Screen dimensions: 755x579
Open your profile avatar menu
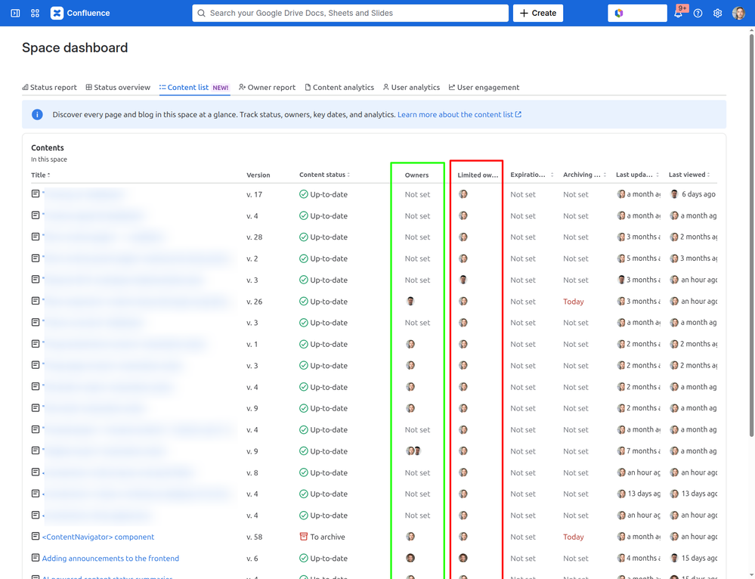pyautogui.click(x=738, y=13)
